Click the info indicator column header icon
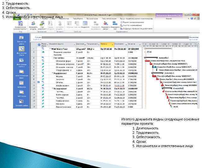Viewport: 224px width, 168px height. coord(39,45)
